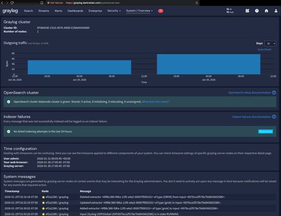Go to the home start page icon
Viewport: 281px width, 216px height.
pos(266,11)
